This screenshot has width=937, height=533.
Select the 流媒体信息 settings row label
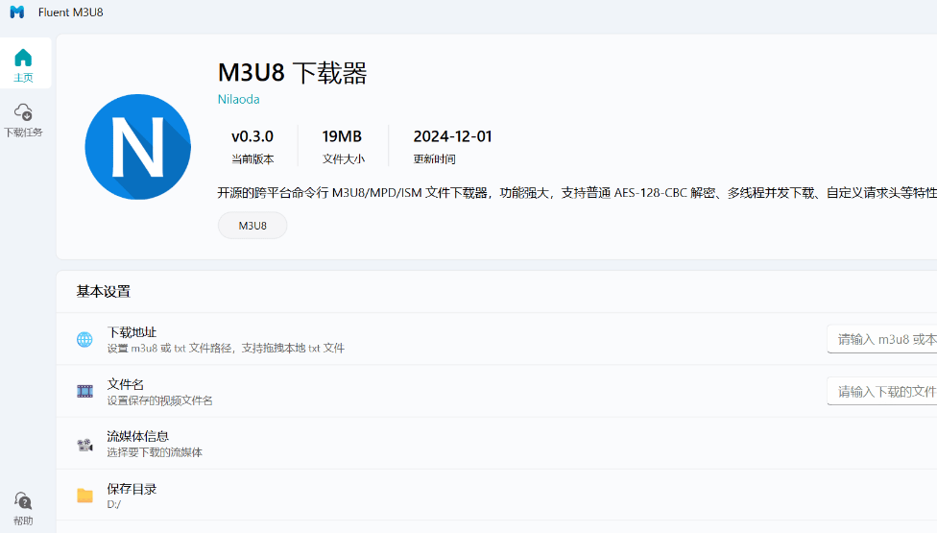pos(138,436)
